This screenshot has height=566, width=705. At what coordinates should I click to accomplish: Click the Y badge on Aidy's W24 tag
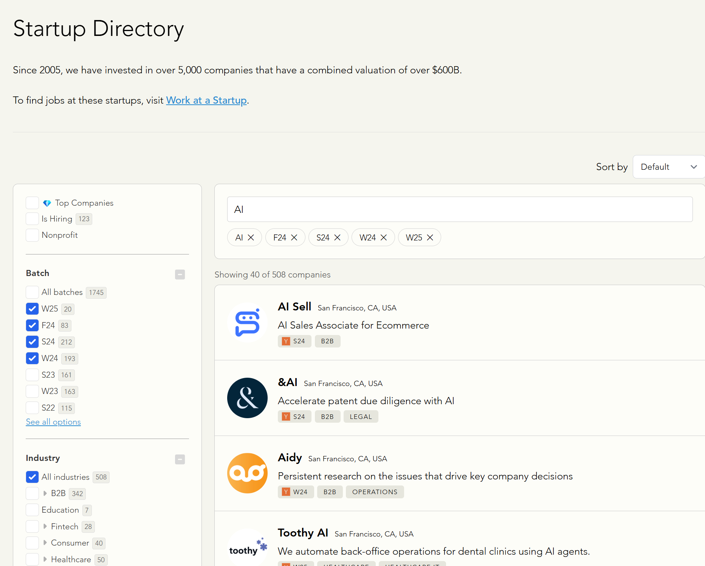pyautogui.click(x=286, y=492)
